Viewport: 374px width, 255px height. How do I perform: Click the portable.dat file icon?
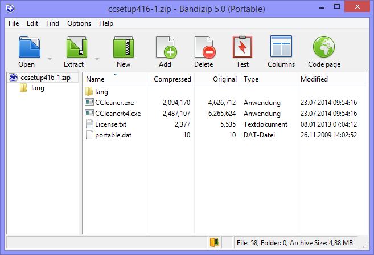(x=89, y=135)
